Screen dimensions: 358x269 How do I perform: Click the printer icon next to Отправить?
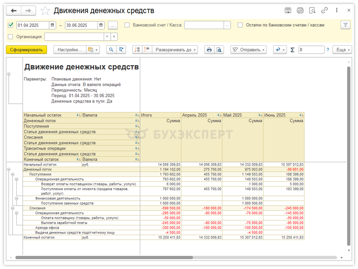point(209,50)
